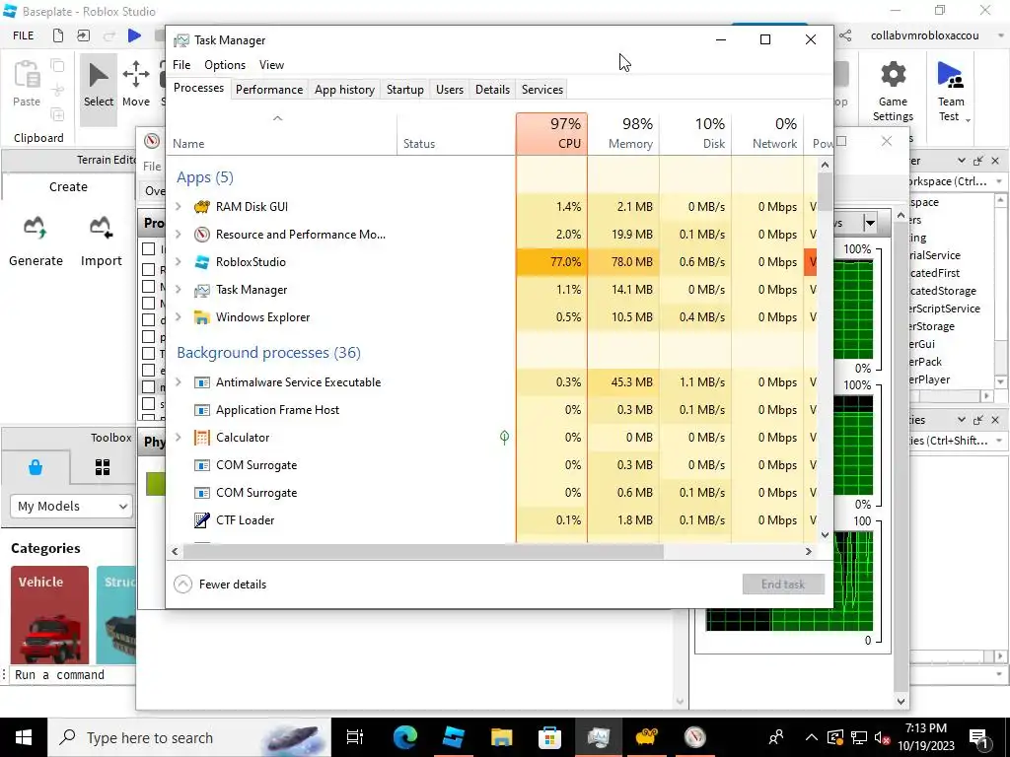This screenshot has width=1010, height=757.
Task: Tick the second checkbox in Resource Monitor process list
Action: click(x=148, y=269)
